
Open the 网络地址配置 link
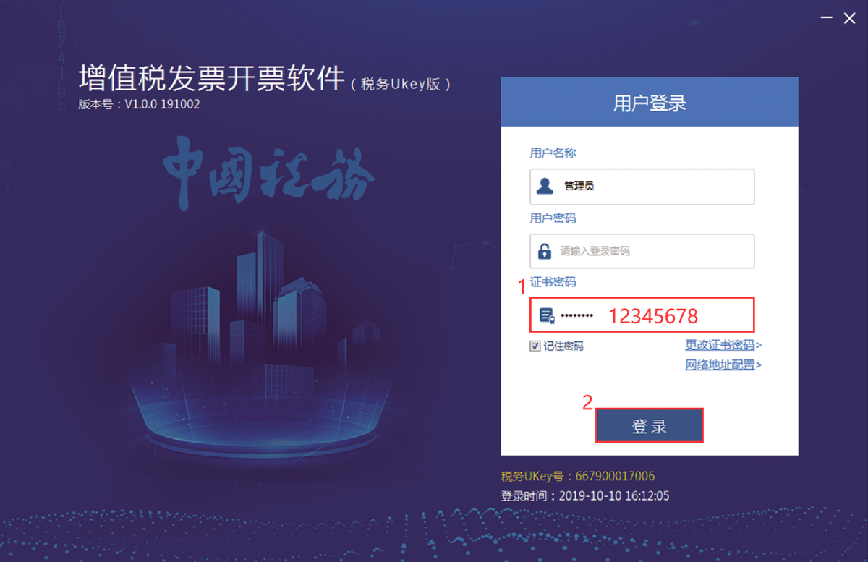pos(723,365)
